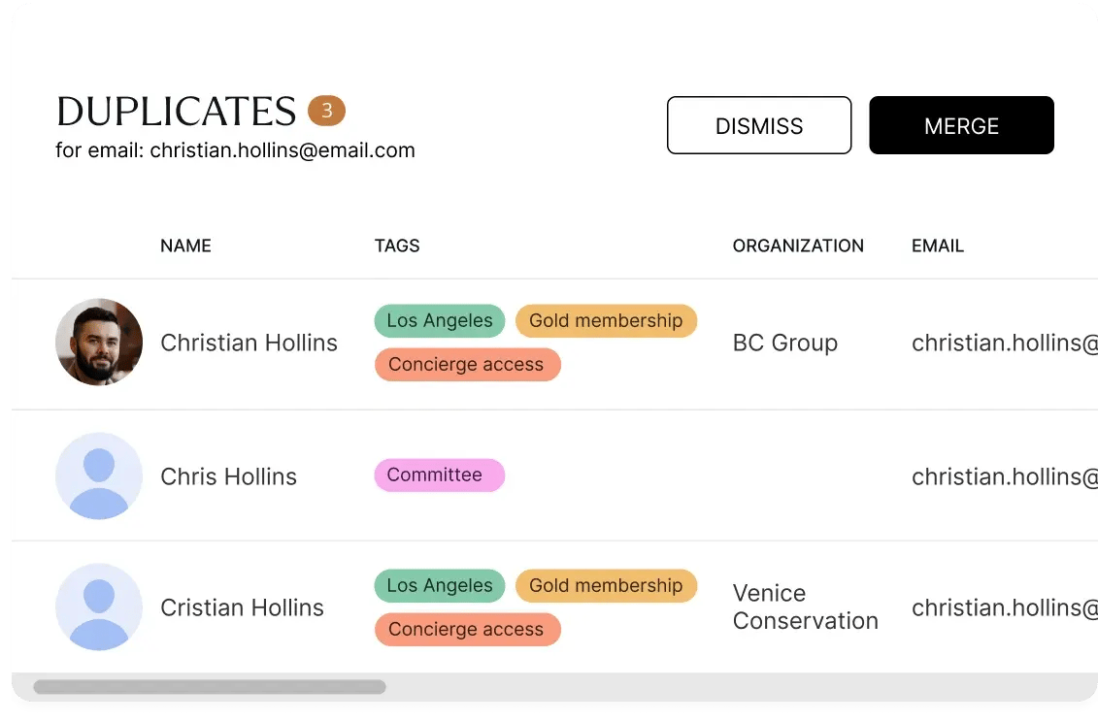The height and width of the screenshot is (721, 1098).
Task: Click the horizontal scrollbar at the bottom
Action: click(210, 687)
